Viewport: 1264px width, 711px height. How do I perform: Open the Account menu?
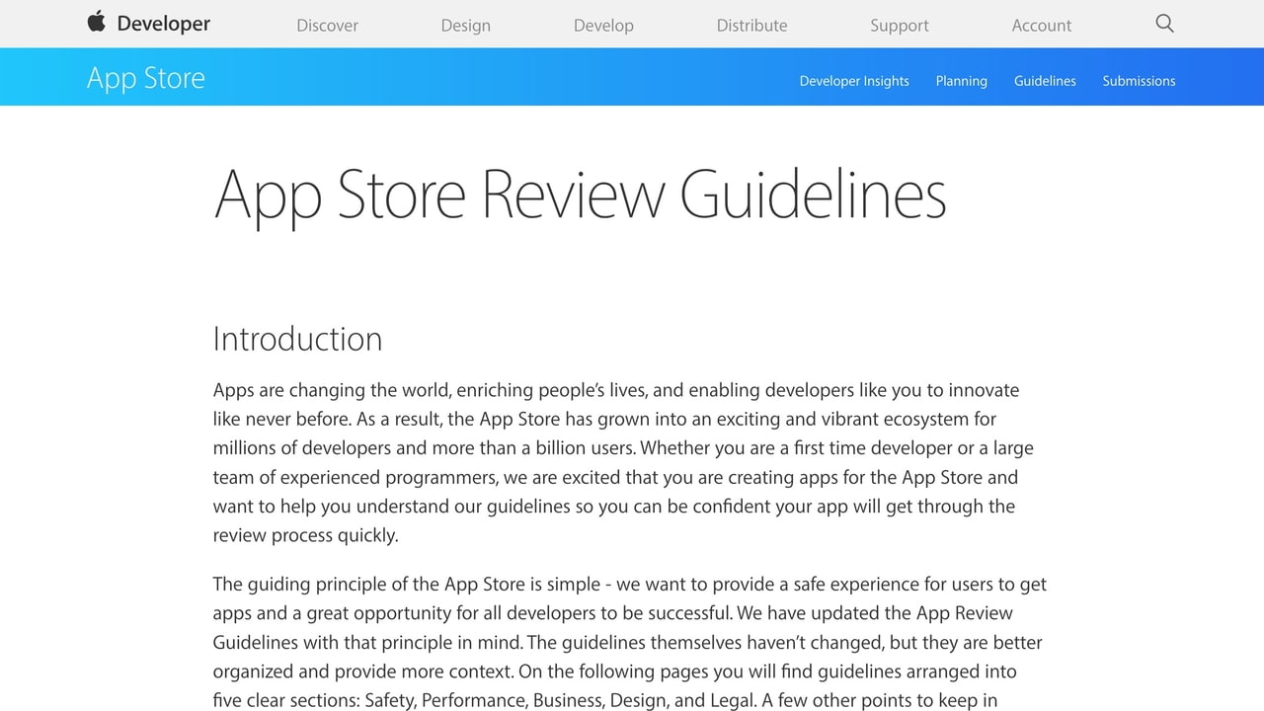tap(1042, 26)
